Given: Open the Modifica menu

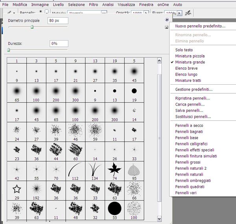Looking at the screenshot, I should [20, 5].
